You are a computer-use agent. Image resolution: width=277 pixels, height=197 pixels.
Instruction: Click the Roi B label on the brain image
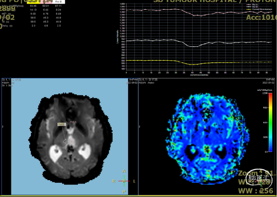(x=61, y=124)
